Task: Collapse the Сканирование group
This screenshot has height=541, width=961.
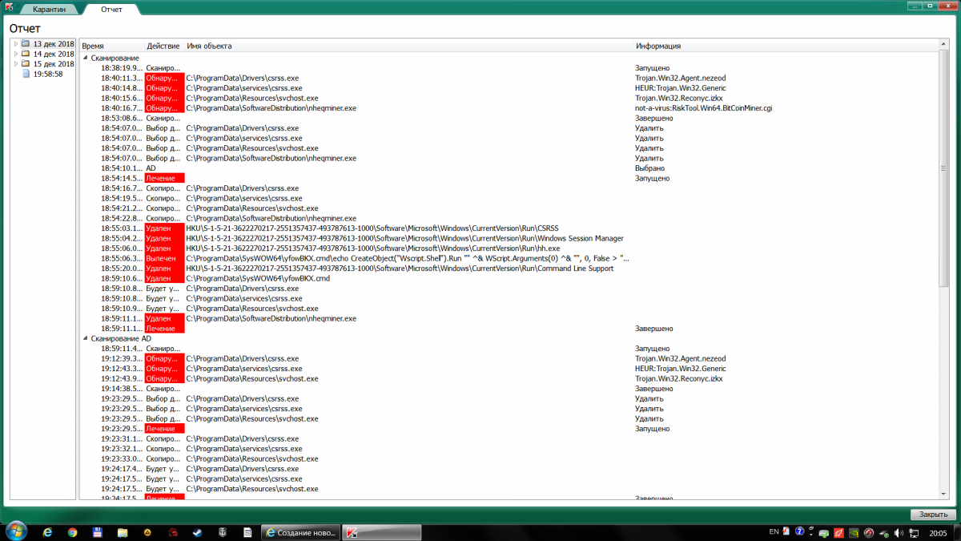Action: coord(86,58)
